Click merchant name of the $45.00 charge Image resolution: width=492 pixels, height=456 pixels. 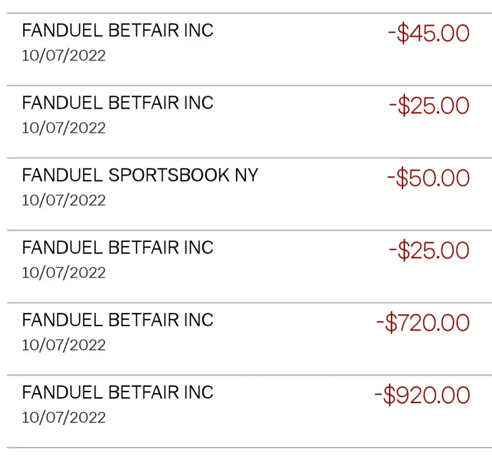click(x=118, y=31)
